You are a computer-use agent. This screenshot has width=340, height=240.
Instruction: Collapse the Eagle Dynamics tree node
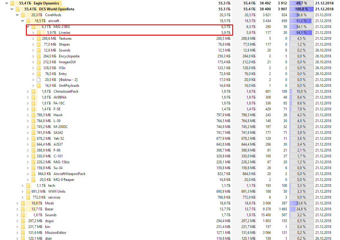[7, 3]
